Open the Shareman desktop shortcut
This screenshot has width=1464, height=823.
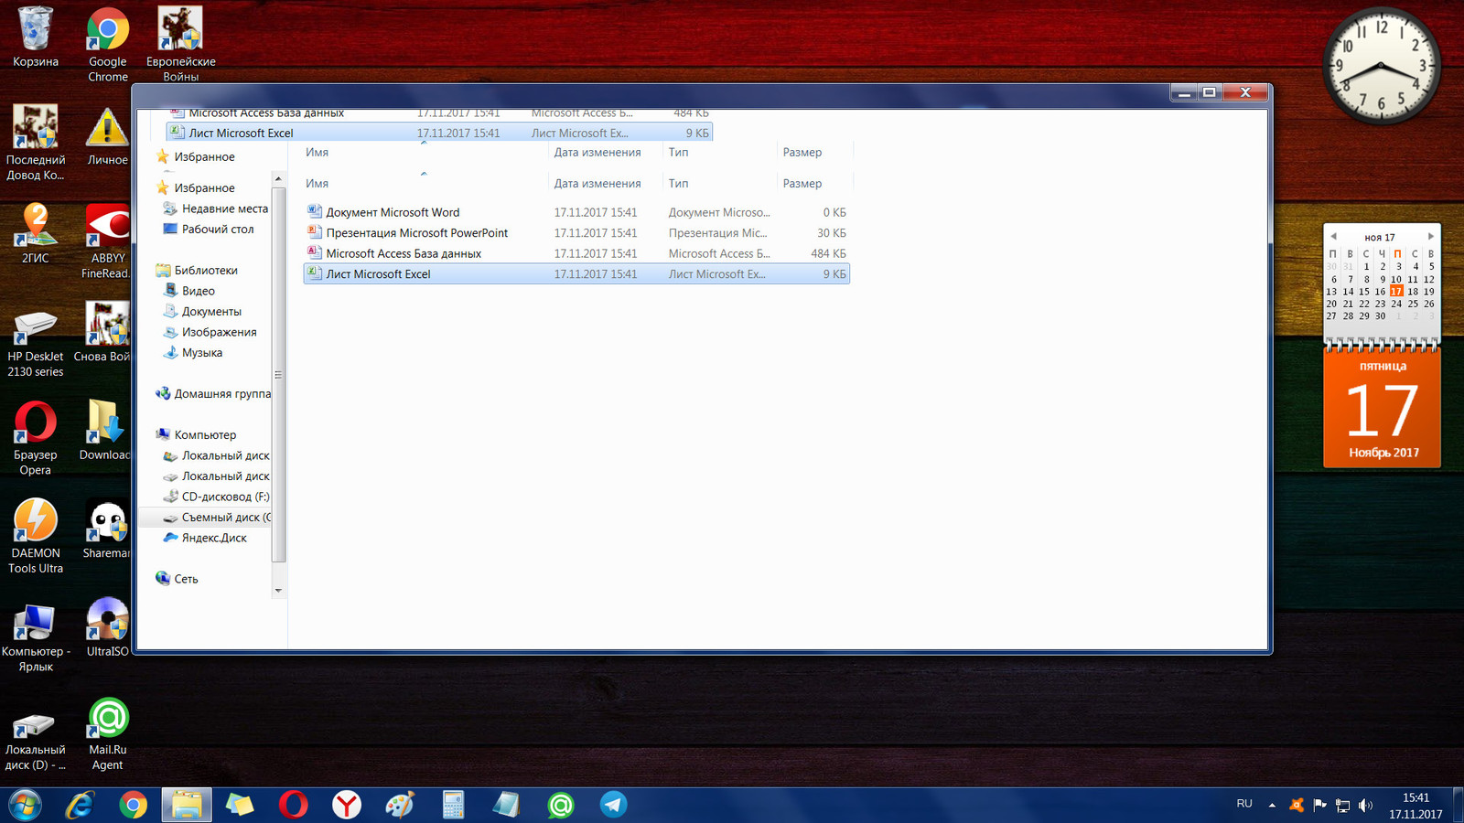coord(106,529)
